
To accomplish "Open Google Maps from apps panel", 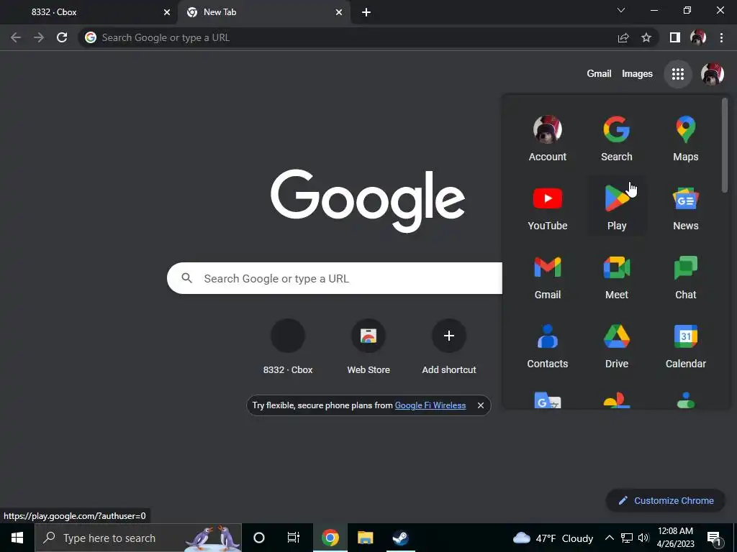I will pyautogui.click(x=685, y=139).
